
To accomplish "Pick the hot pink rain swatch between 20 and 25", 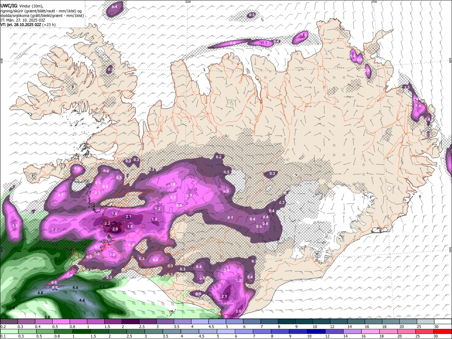I will coord(406,331).
